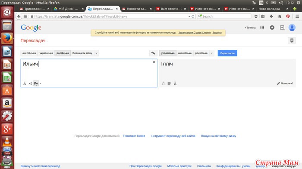This screenshot has width=302, height=169.
Task: Switch to the Мій Диск tab
Action: 69,9
